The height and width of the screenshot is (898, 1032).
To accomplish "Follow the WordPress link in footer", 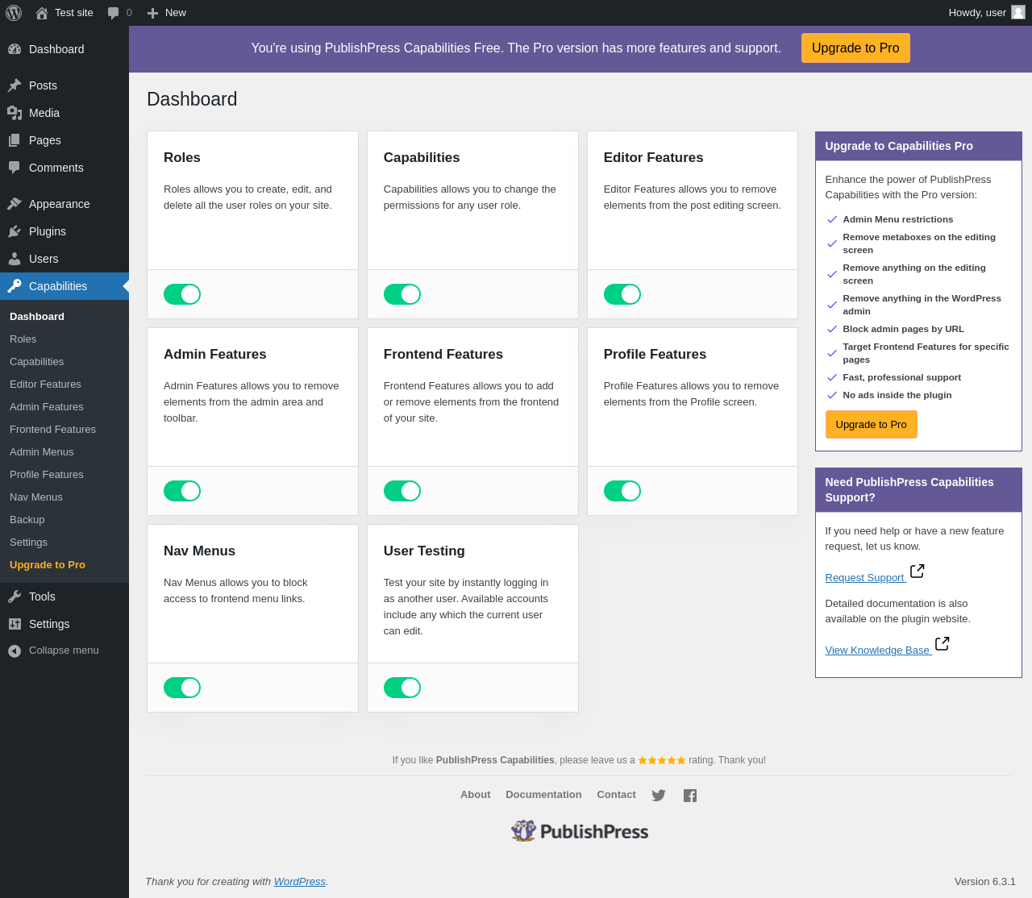I will point(300,882).
